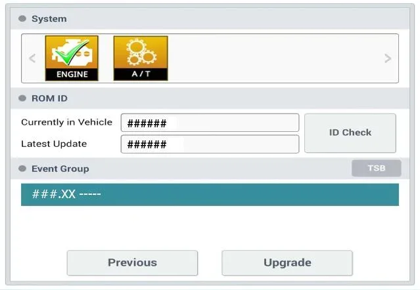The height and width of the screenshot is (290, 420).
Task: Select the ###.XX event group row
Action: 210,194
